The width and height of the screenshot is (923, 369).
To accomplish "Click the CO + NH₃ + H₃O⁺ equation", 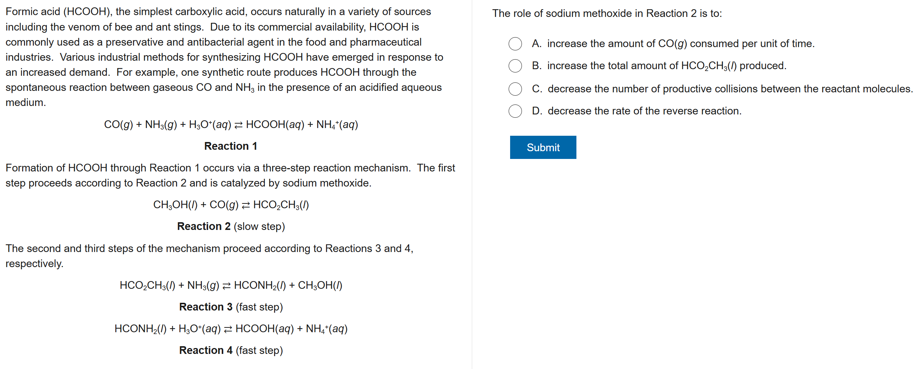I will click(231, 125).
